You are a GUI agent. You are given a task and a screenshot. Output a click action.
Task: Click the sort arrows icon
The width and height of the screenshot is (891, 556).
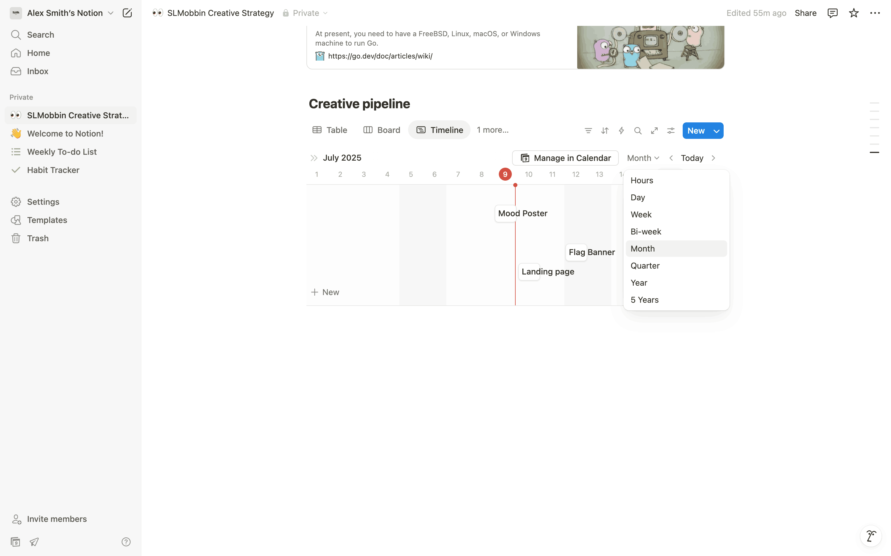(605, 131)
